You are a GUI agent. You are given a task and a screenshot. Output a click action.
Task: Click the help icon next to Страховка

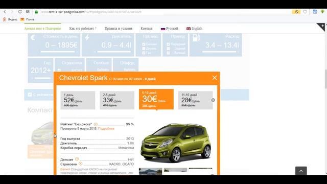coord(81,164)
